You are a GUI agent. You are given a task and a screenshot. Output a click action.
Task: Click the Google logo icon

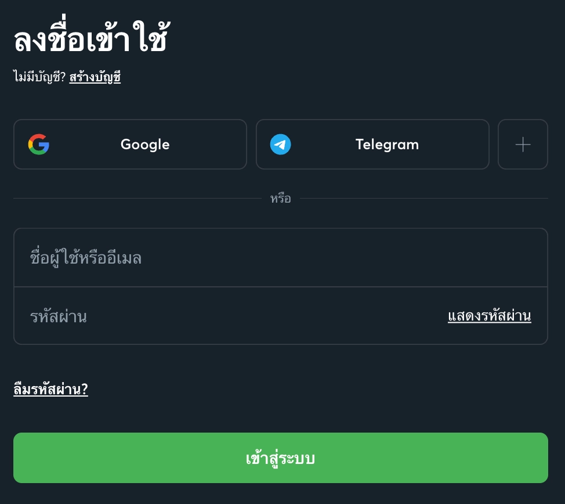click(38, 144)
